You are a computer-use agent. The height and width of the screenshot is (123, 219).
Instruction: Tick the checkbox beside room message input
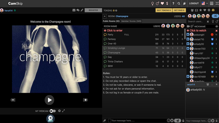pos(109,121)
